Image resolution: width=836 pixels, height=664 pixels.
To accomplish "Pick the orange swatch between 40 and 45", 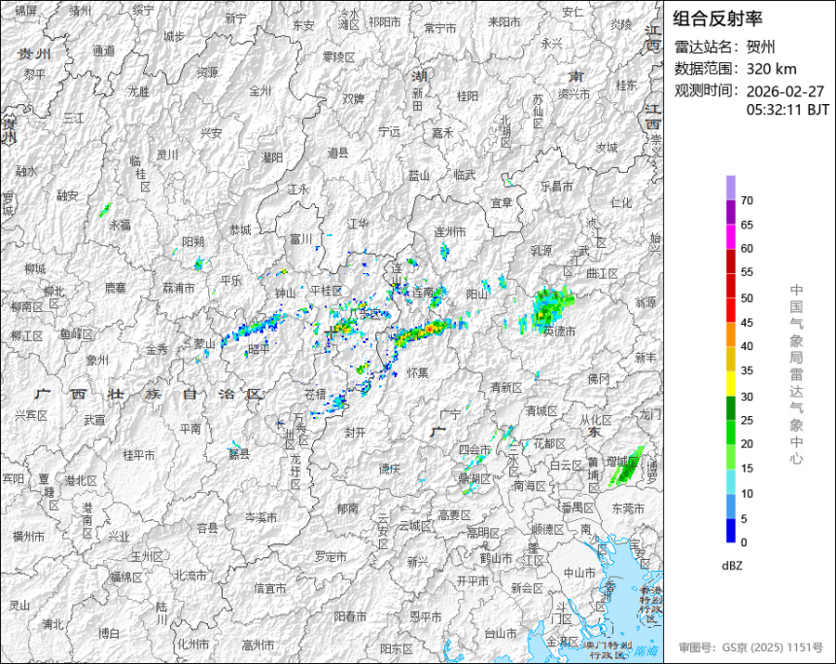I will pyautogui.click(x=730, y=335).
